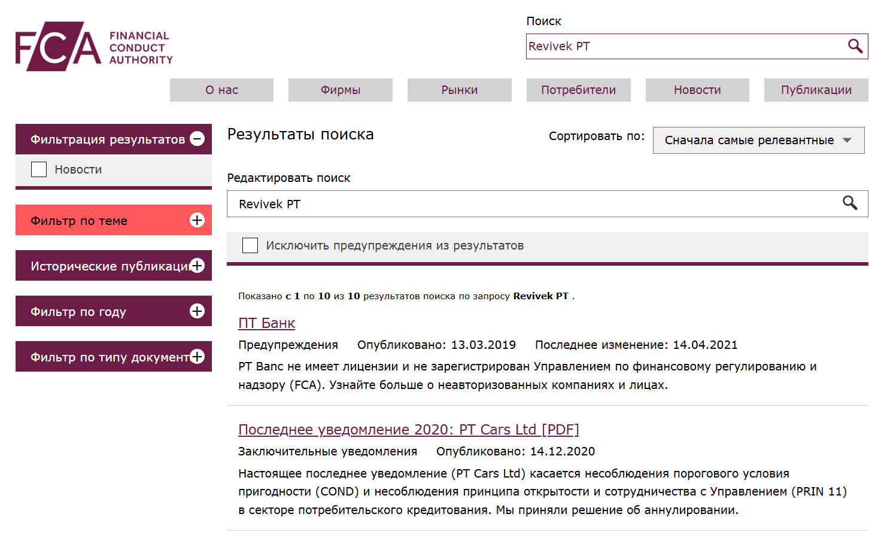This screenshot has height=535, width=869.
Task: Enable the Новости filter checkbox
Action: 39,169
